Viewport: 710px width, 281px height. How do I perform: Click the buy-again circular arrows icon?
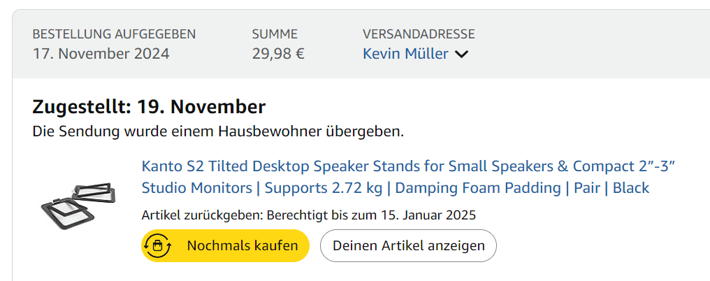point(157,245)
